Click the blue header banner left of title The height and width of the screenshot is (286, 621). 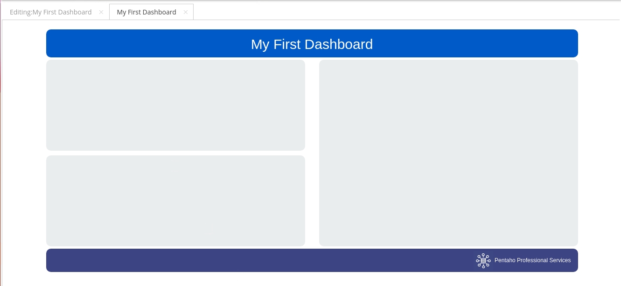pos(140,44)
